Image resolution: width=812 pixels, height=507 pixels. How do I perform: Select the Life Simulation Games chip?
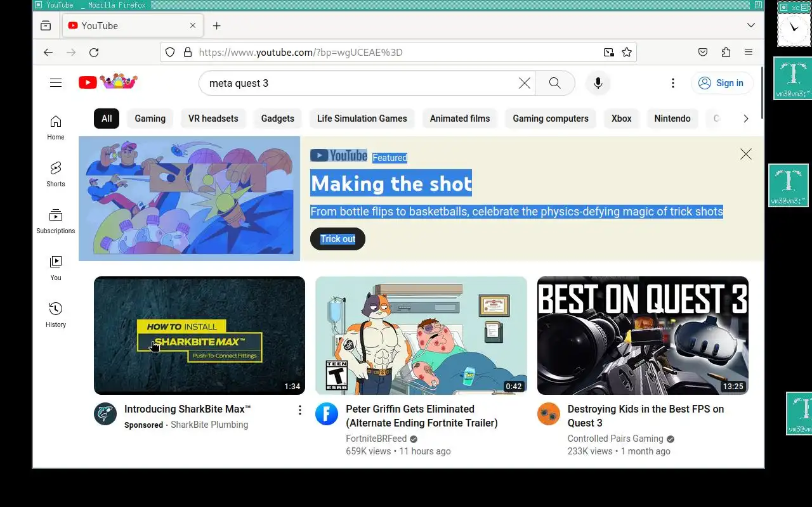(x=362, y=119)
